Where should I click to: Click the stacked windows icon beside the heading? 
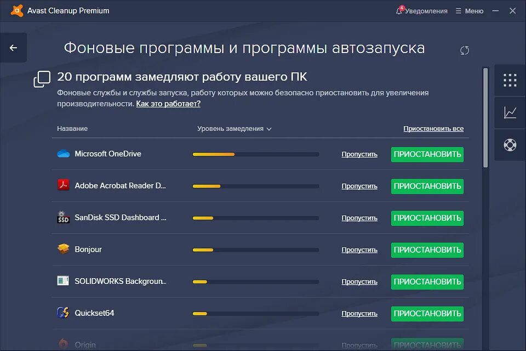pyautogui.click(x=42, y=79)
